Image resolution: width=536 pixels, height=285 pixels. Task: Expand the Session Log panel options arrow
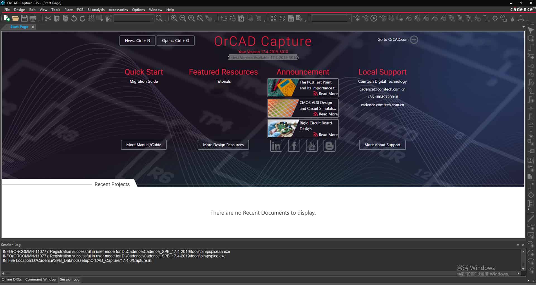518,245
